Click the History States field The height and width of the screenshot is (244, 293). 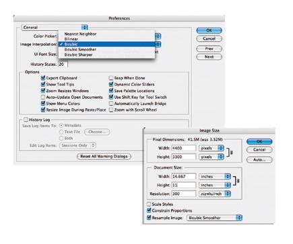tap(63, 65)
